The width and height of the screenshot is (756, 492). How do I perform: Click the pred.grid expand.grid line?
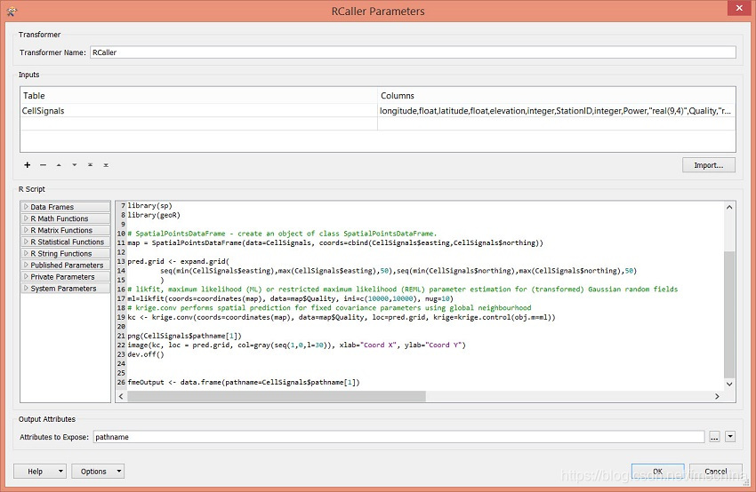pos(179,261)
